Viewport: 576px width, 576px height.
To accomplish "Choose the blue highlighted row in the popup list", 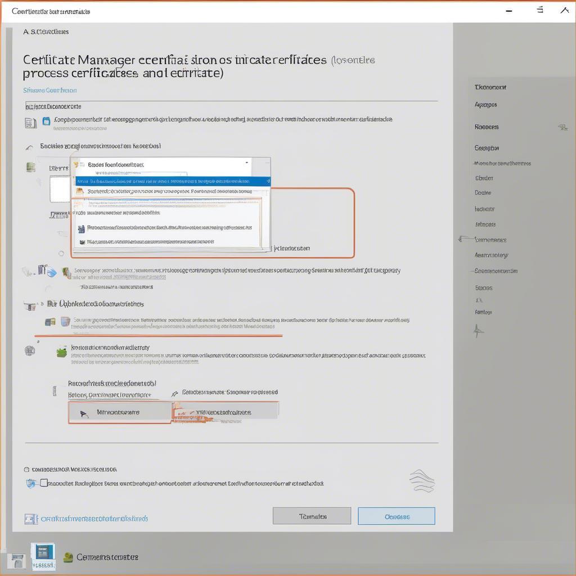I will 173,182.
